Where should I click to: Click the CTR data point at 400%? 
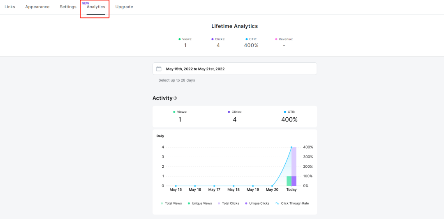(291, 147)
